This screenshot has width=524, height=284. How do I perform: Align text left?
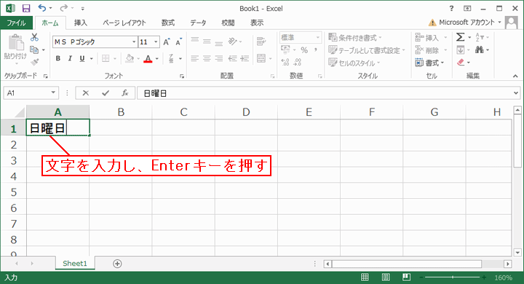195,58
